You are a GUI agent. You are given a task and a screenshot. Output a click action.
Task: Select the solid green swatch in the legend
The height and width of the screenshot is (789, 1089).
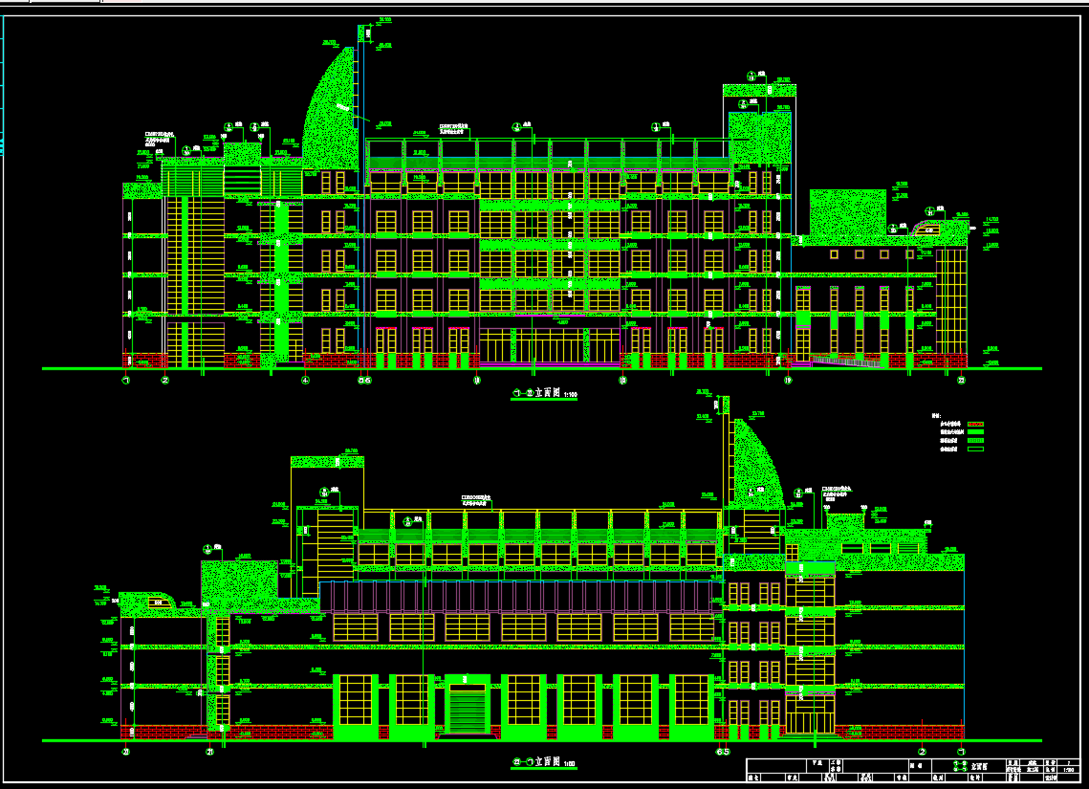point(975,431)
